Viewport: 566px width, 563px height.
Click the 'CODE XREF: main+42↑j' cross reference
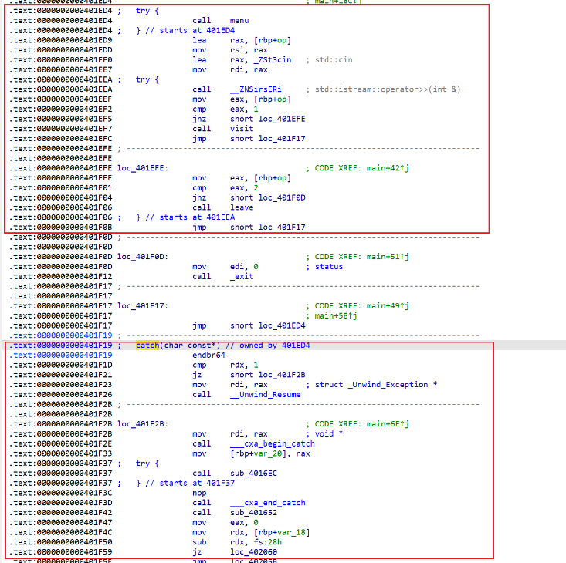[361, 168]
